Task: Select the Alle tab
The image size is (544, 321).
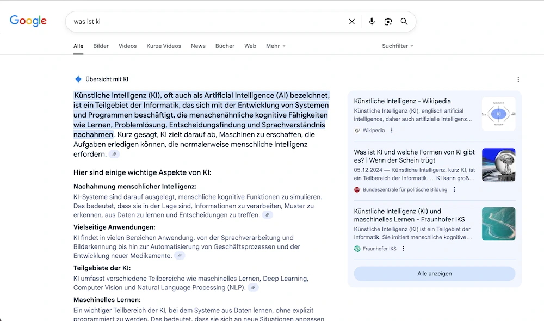Action: [78, 46]
